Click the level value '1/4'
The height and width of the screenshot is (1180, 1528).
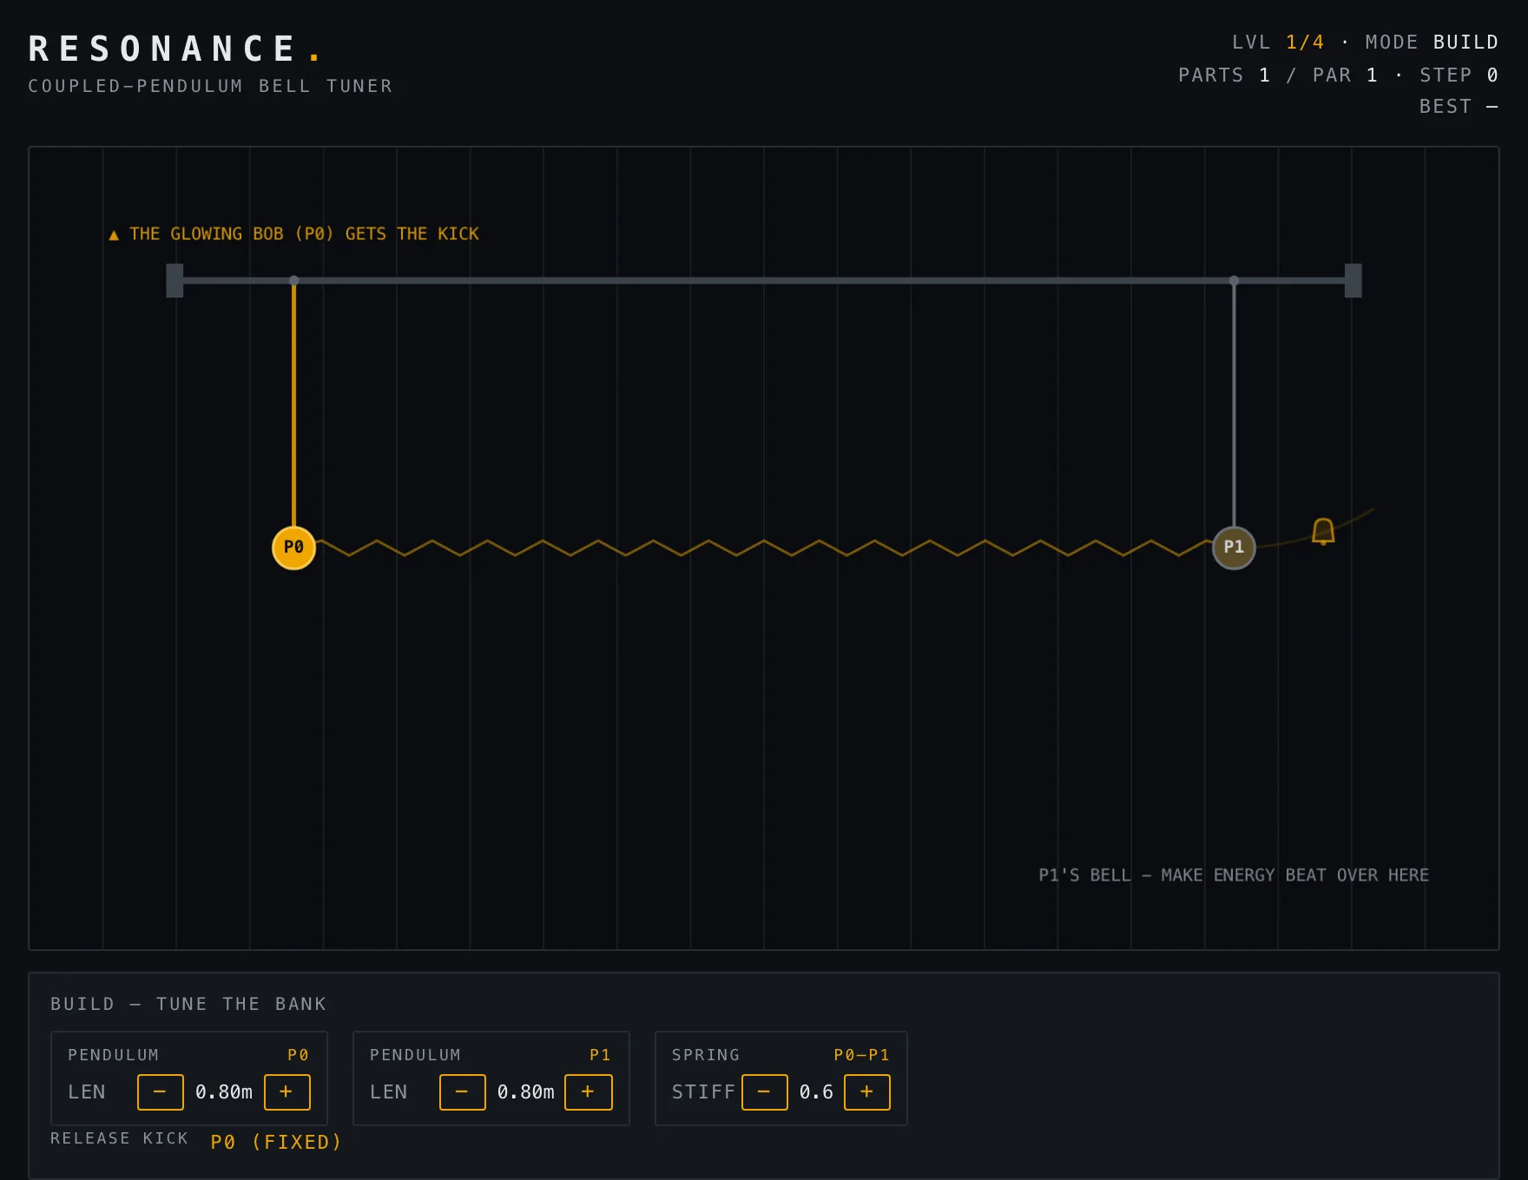[x=1305, y=42]
